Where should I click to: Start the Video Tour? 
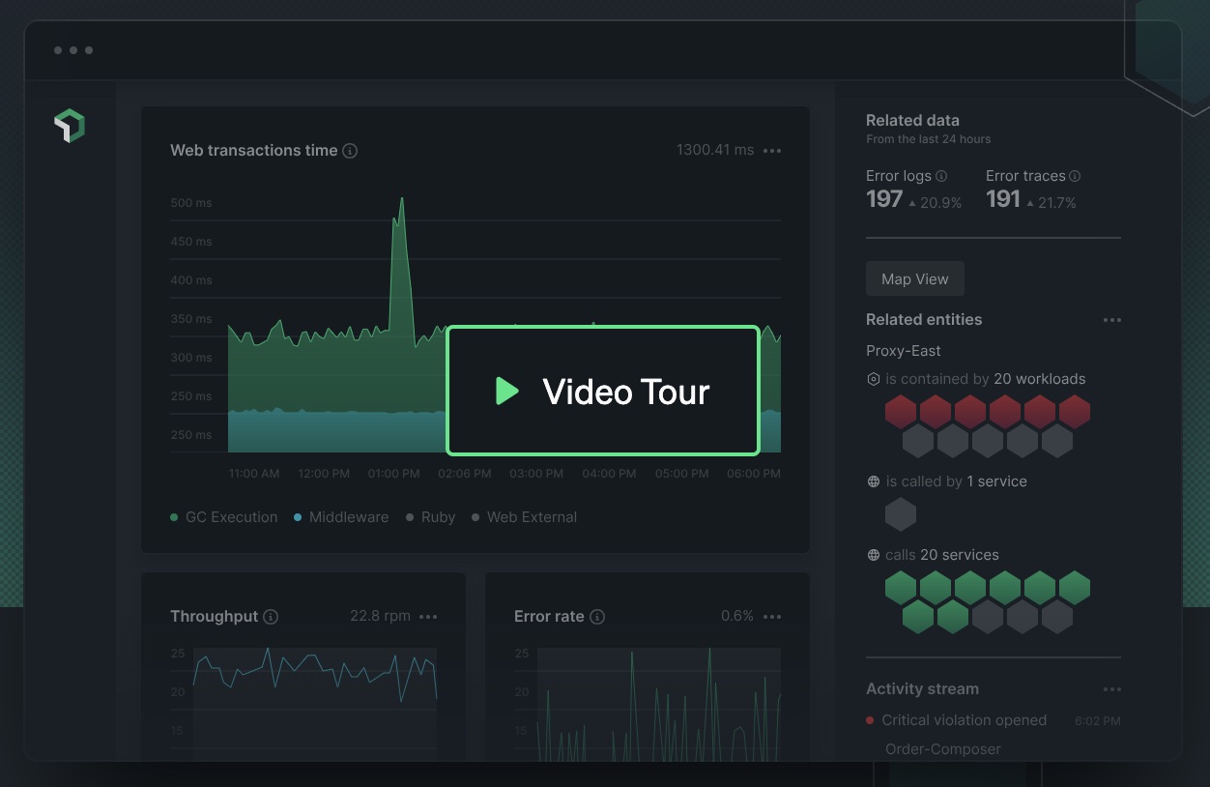pyautogui.click(x=602, y=391)
